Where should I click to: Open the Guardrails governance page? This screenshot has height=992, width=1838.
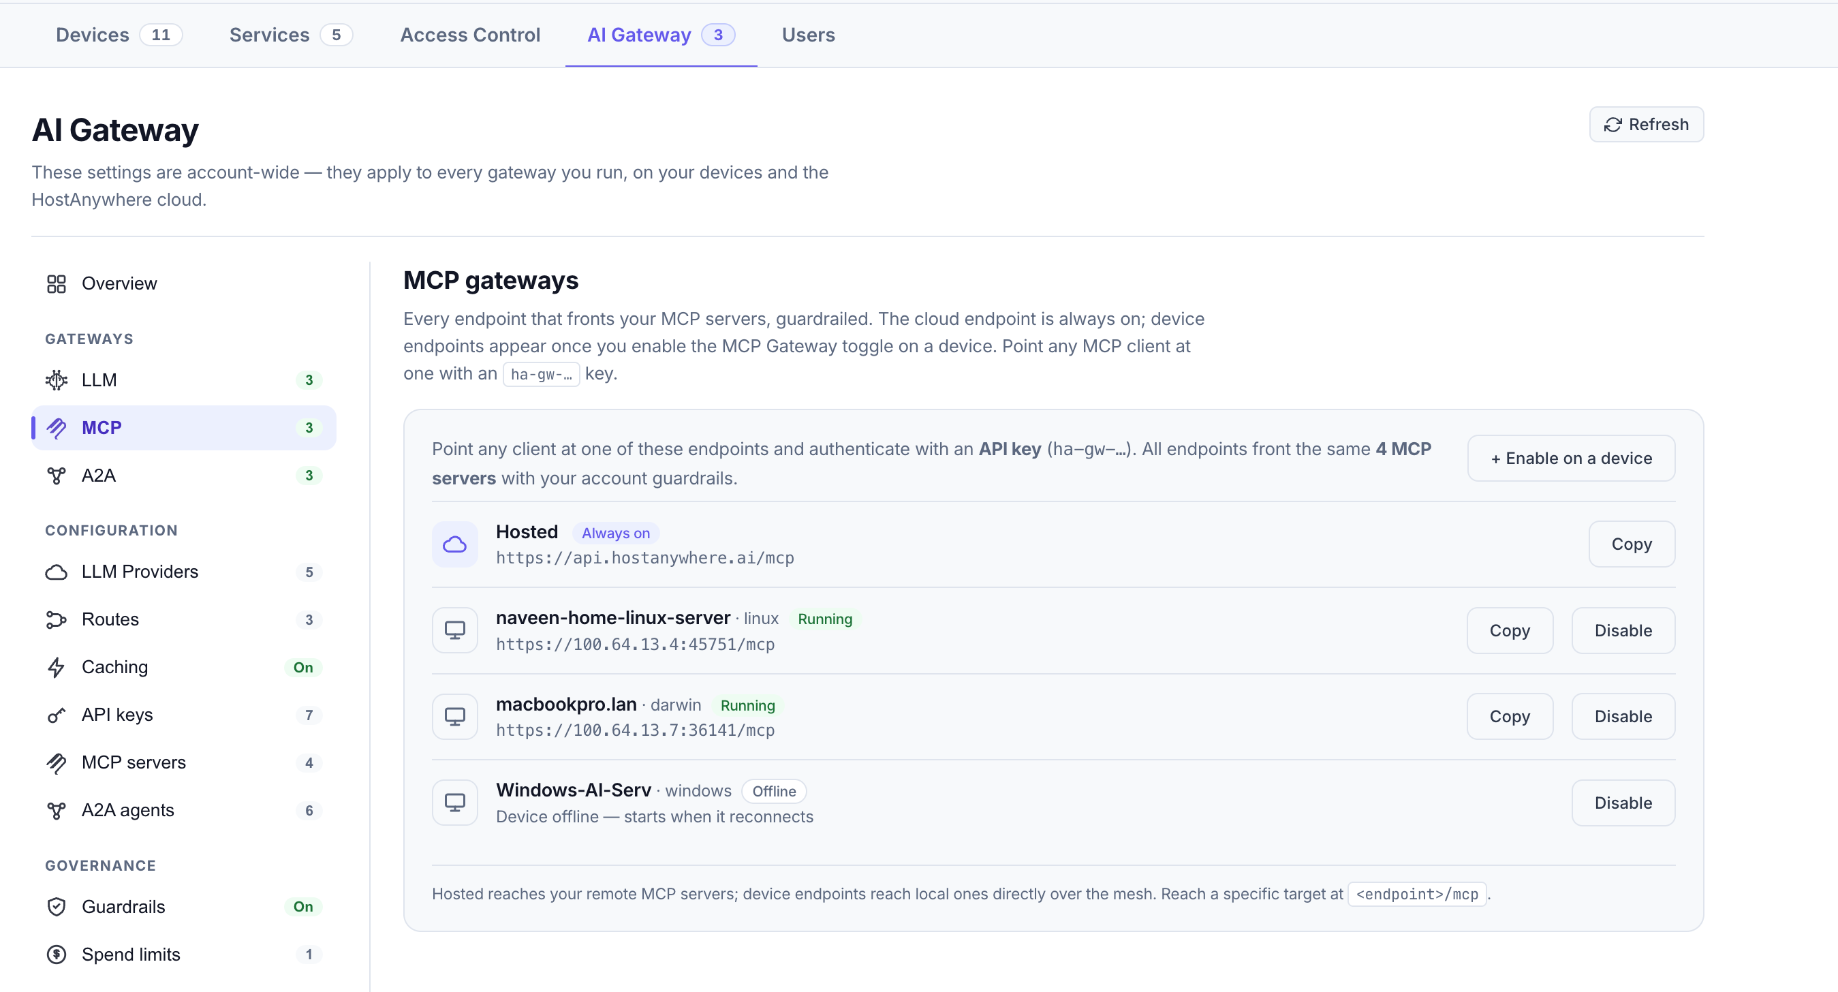point(183,907)
